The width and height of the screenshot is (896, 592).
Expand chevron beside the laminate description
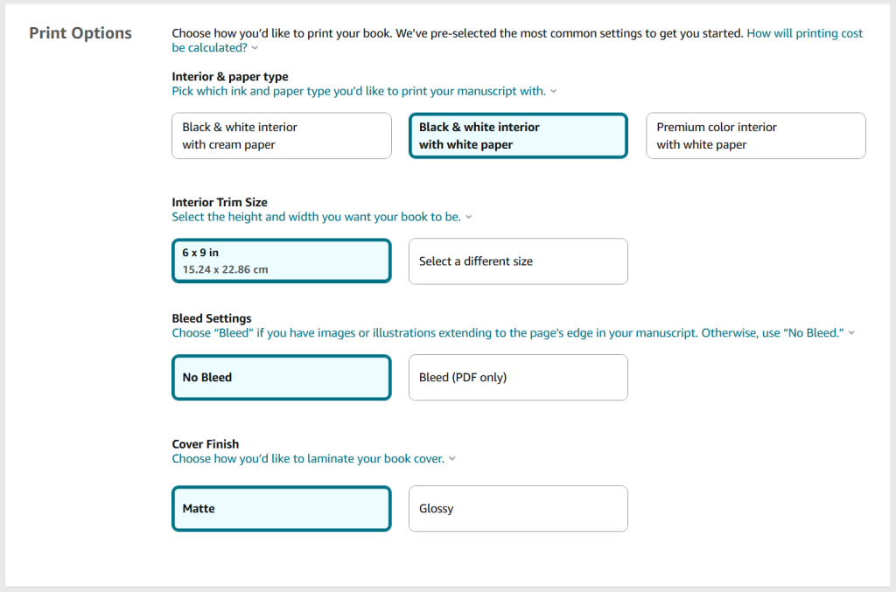[x=452, y=458]
